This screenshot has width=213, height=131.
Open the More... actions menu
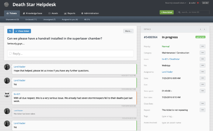(128, 31)
